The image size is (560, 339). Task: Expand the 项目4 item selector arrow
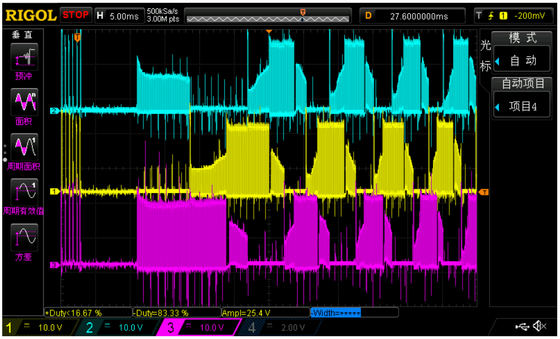tap(497, 107)
